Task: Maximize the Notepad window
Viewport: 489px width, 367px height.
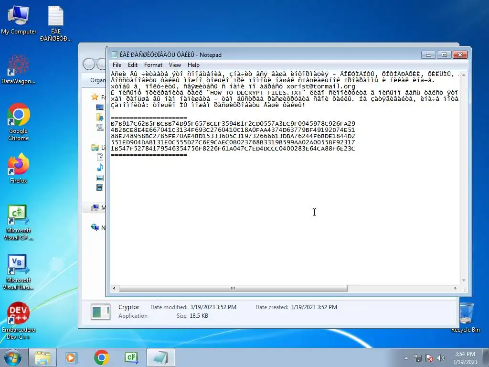Action: click(x=444, y=55)
